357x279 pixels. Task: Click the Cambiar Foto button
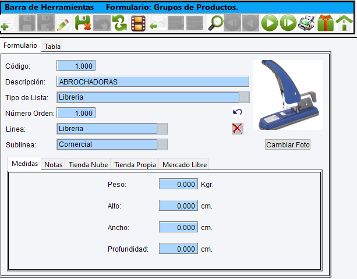[x=288, y=144]
